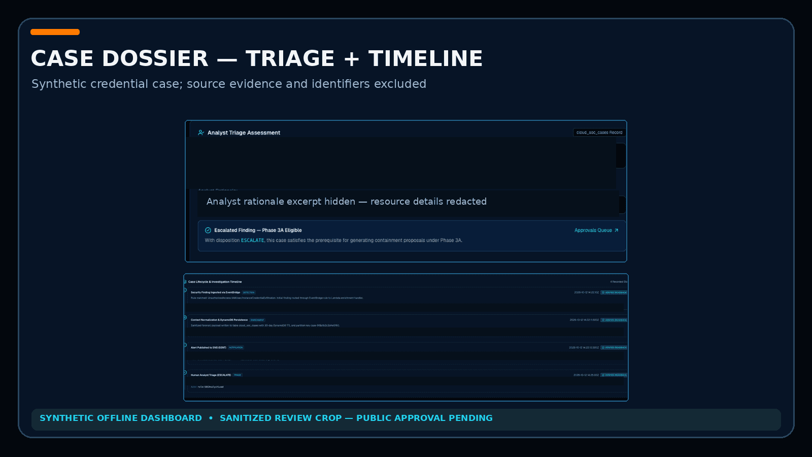Screen dimensions: 812x457
Task: Click the Human Analyst Triage timestamp 14:25:00Z
Action: pos(586,375)
